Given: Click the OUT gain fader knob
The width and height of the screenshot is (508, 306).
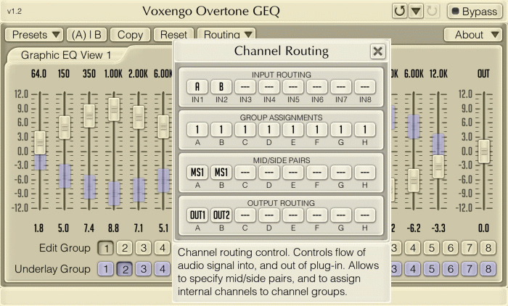Looking at the screenshot, I should tap(484, 152).
